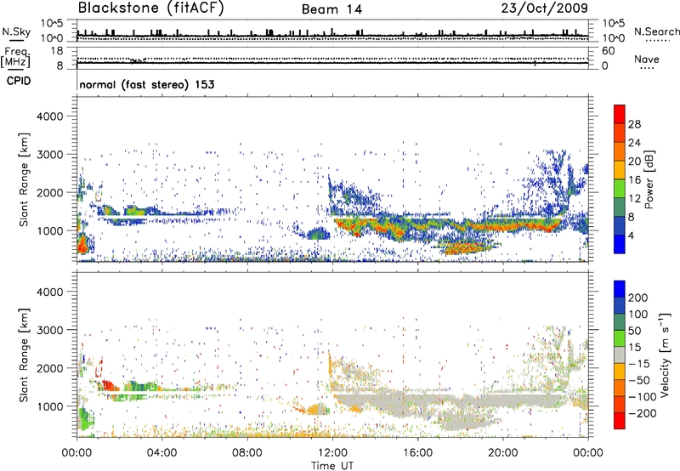Click red-orange echo patch near 17:30 in power panel
This screenshot has height=471, width=680.
click(464, 248)
